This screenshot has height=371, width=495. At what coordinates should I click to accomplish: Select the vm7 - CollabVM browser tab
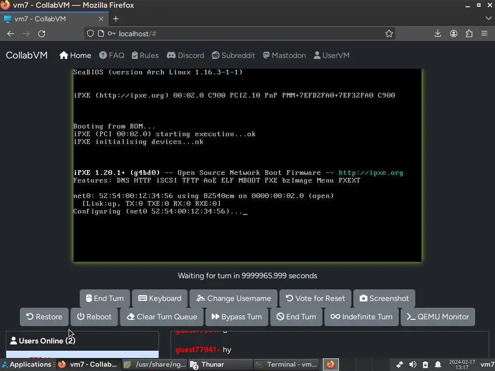[x=54, y=19]
